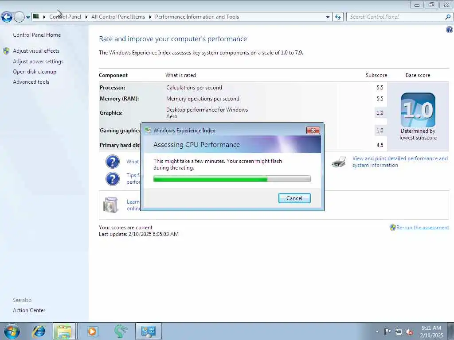Click Re-run the assessment link
The width and height of the screenshot is (454, 340).
click(423, 228)
